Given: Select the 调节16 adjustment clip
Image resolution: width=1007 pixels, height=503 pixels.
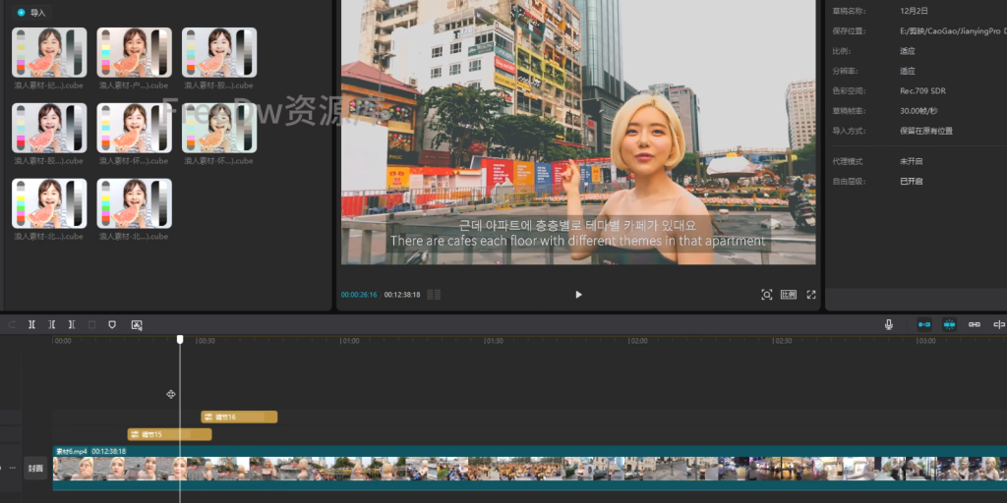Looking at the screenshot, I should 239,417.
